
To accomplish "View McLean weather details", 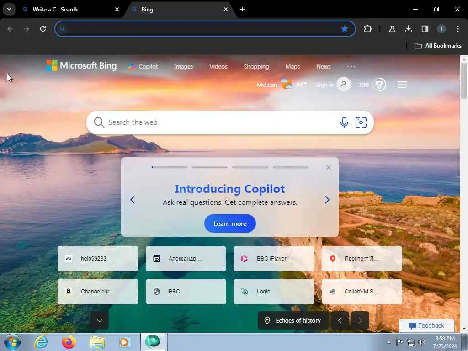I will 282,85.
